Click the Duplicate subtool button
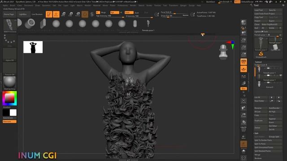287x161 pixels. (x=261, y=120)
